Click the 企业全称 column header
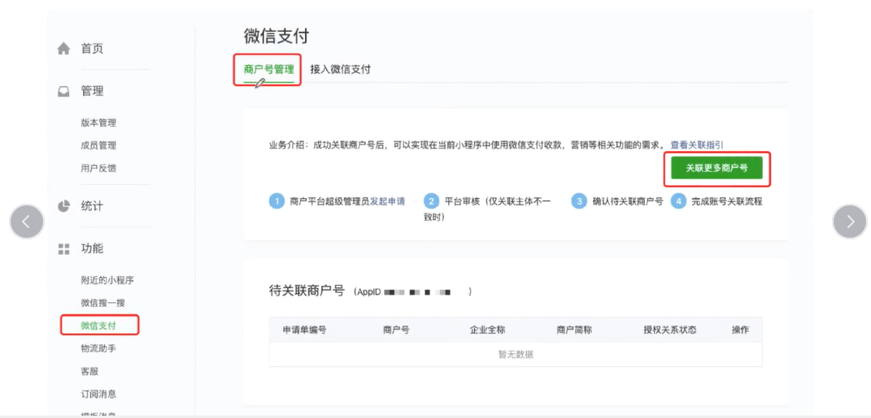Screen dimensions: 871x418 (487, 330)
